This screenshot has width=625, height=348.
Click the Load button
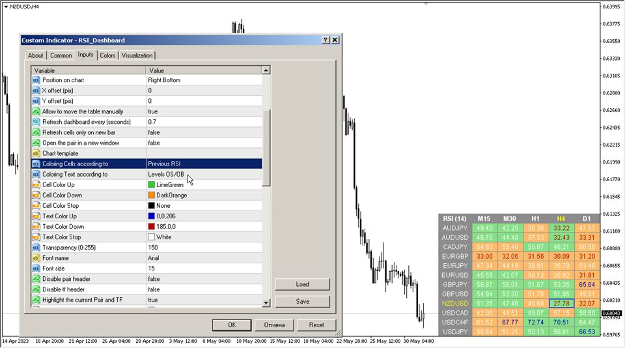pyautogui.click(x=303, y=284)
